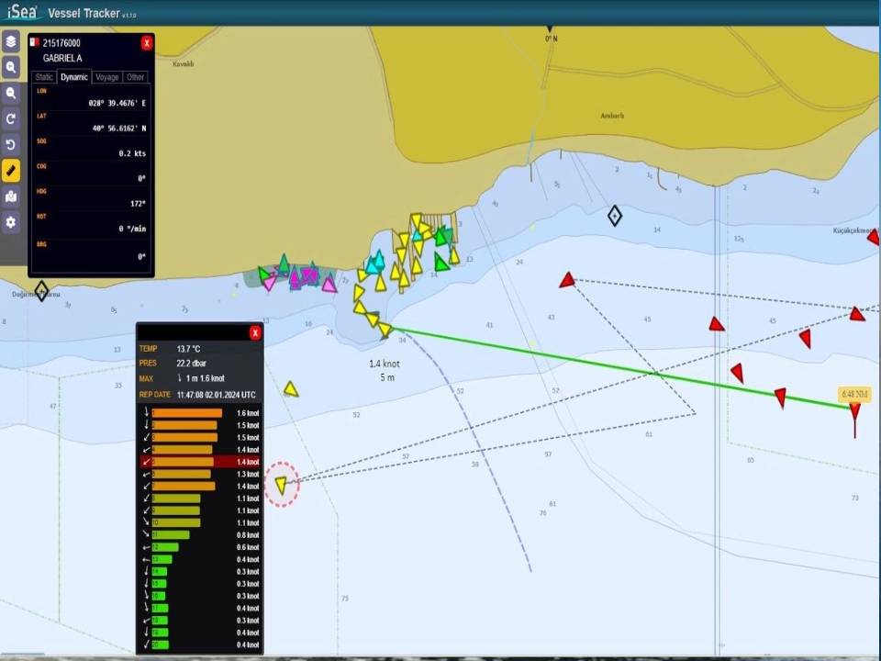Close the current profile data panel
Viewport: 881px width, 661px height.
coord(255,332)
